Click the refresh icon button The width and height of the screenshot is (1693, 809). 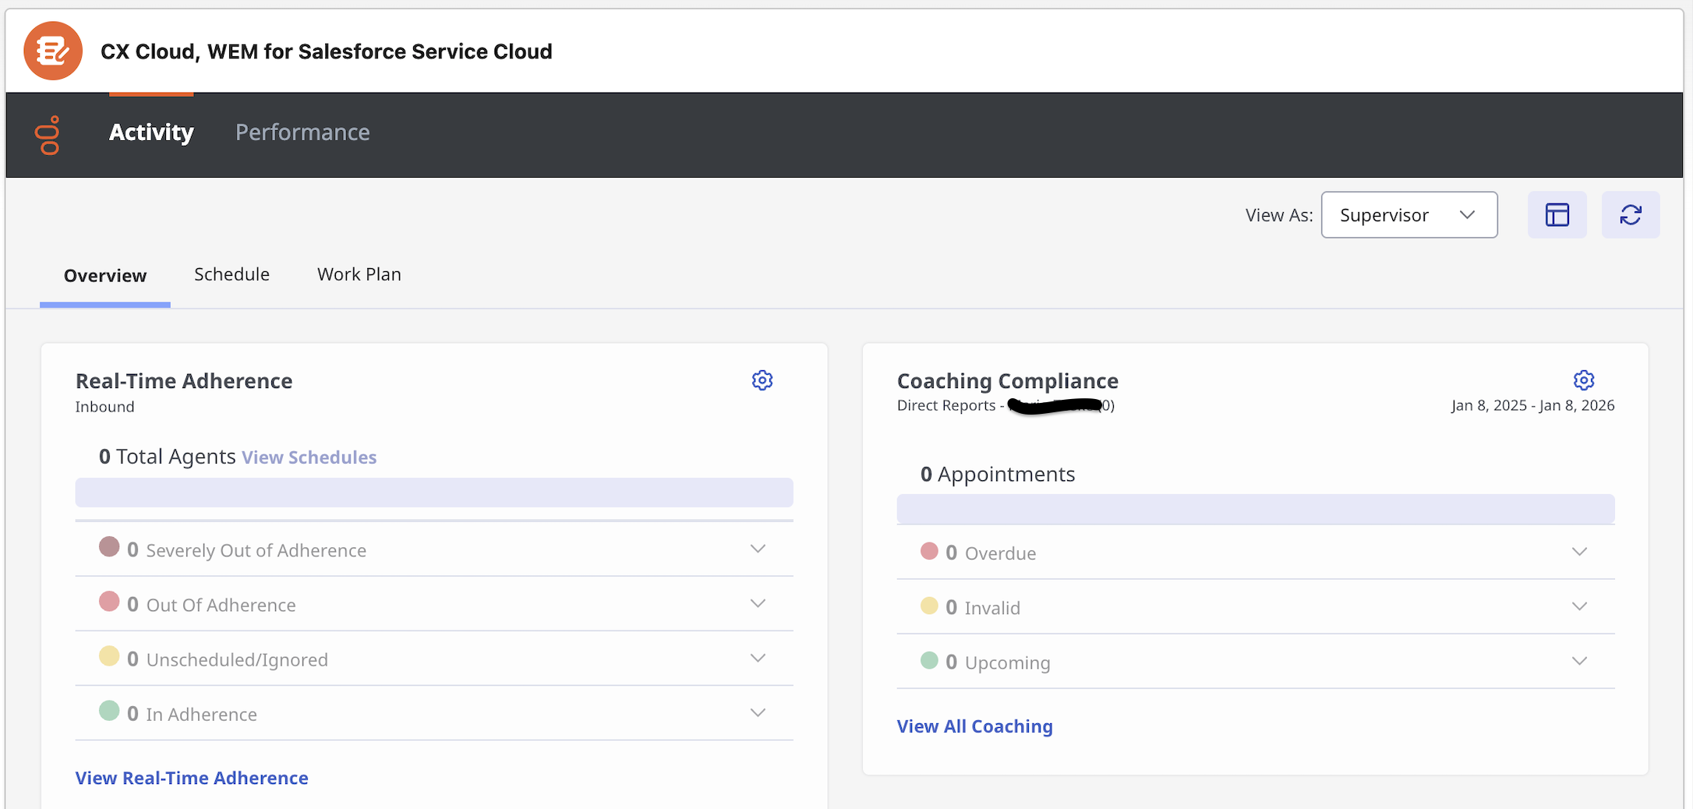[1631, 215]
